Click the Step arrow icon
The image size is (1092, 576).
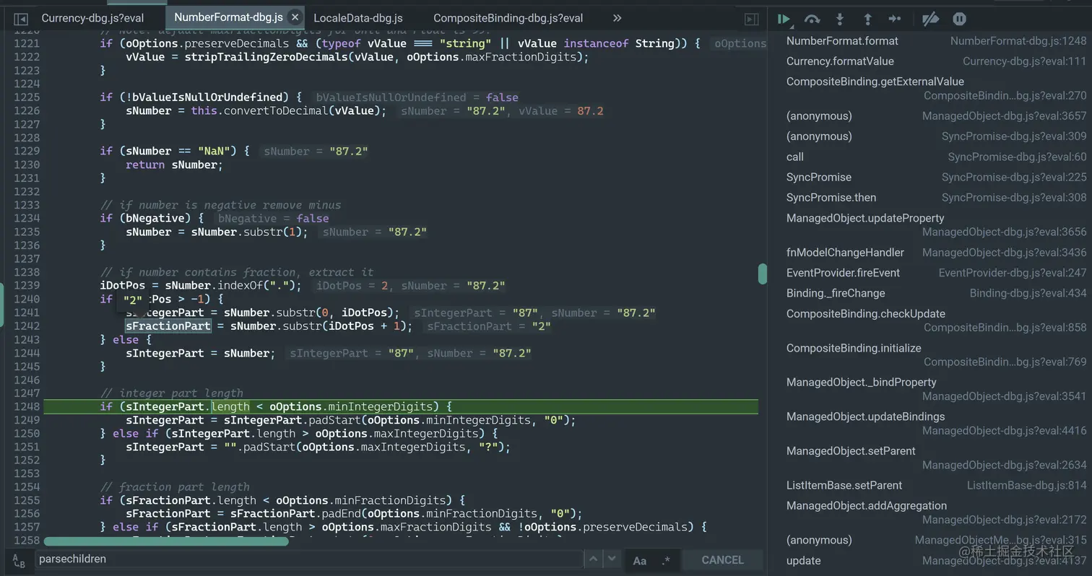(895, 19)
